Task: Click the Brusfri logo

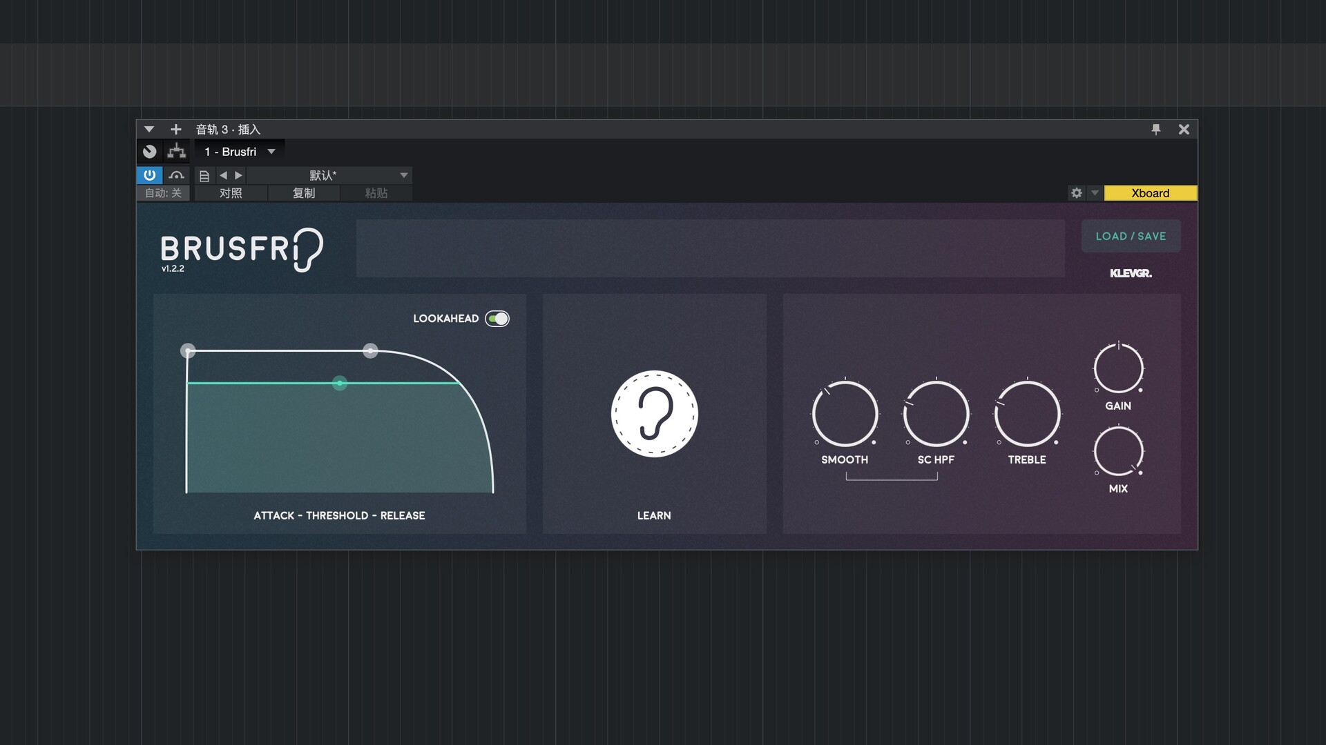Action: coord(242,249)
